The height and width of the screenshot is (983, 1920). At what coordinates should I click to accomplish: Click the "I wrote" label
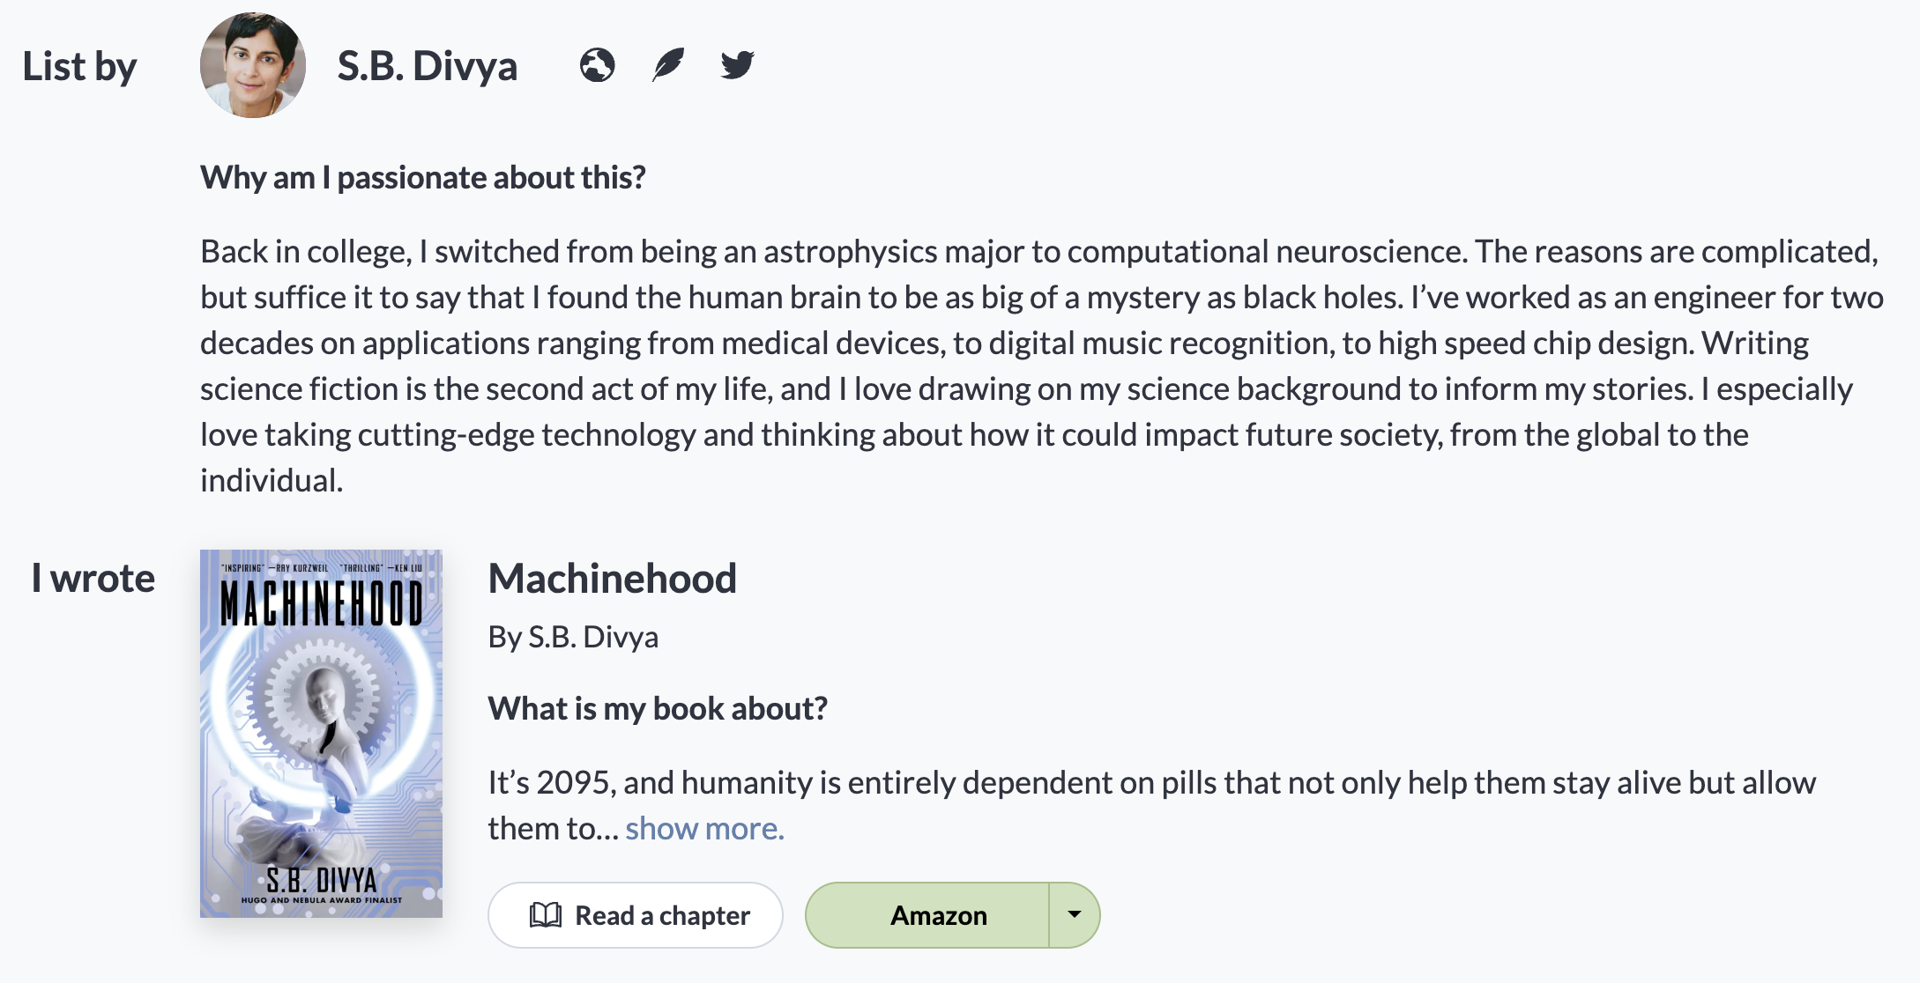[x=93, y=579]
